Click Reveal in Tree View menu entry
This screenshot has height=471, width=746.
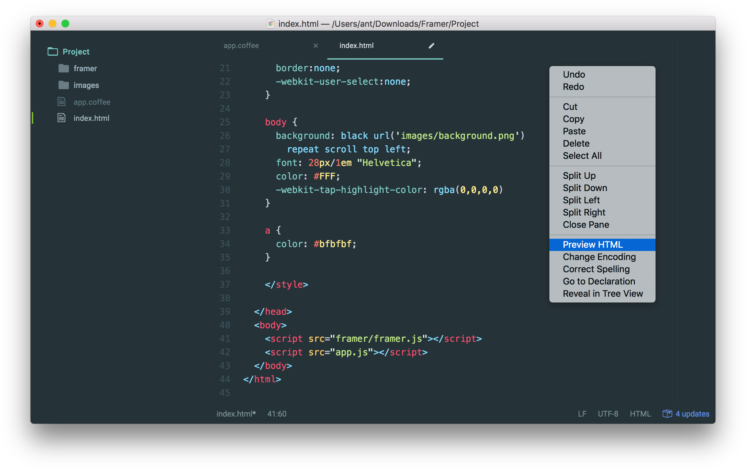coord(602,293)
